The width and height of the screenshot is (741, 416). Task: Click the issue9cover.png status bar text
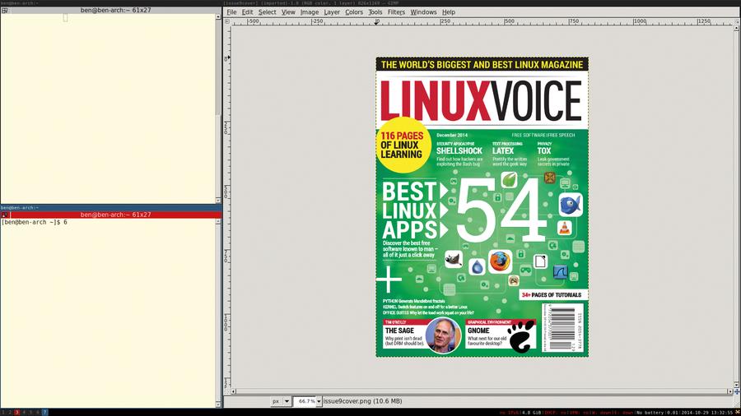[x=362, y=401]
